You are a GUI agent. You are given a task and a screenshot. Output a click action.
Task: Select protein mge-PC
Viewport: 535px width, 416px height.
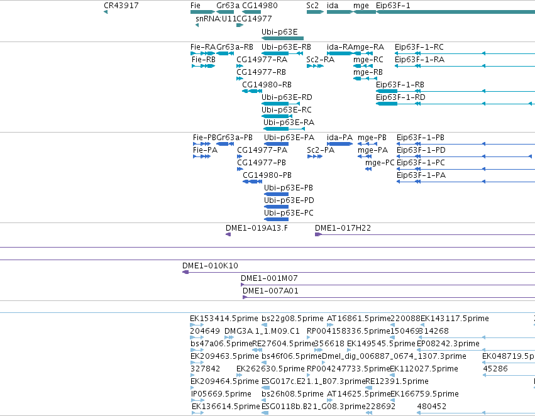click(x=380, y=163)
